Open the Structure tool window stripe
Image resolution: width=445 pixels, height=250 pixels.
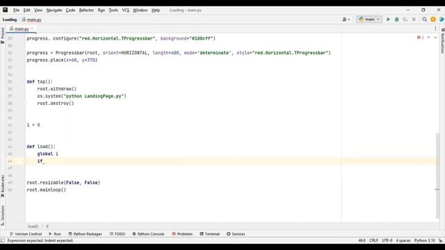pyautogui.click(x=3, y=215)
